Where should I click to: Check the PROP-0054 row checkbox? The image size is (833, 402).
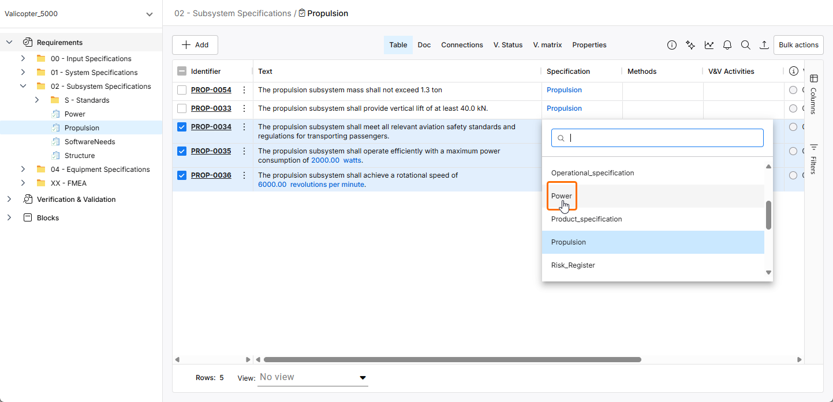pos(182,90)
